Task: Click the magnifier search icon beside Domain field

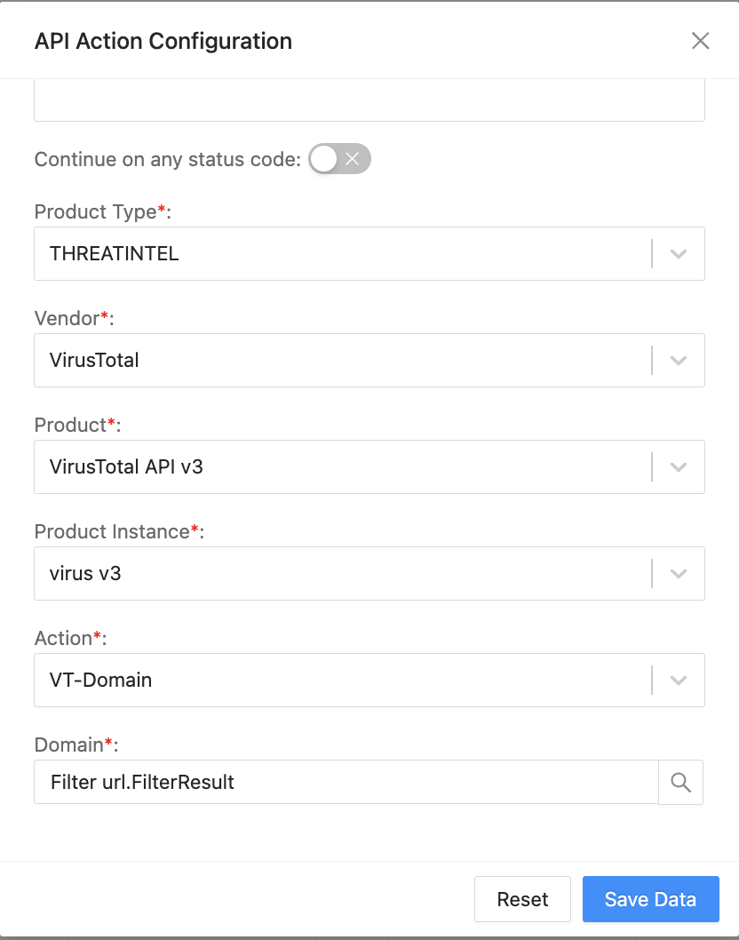Action: [681, 782]
